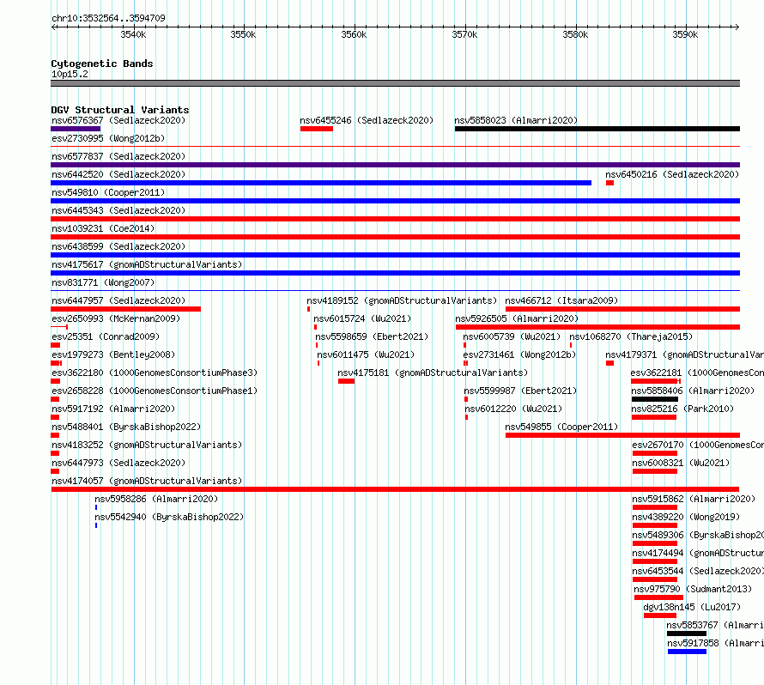Select nsv5489306 variant label
This screenshot has height=685, width=764.
[x=698, y=535]
